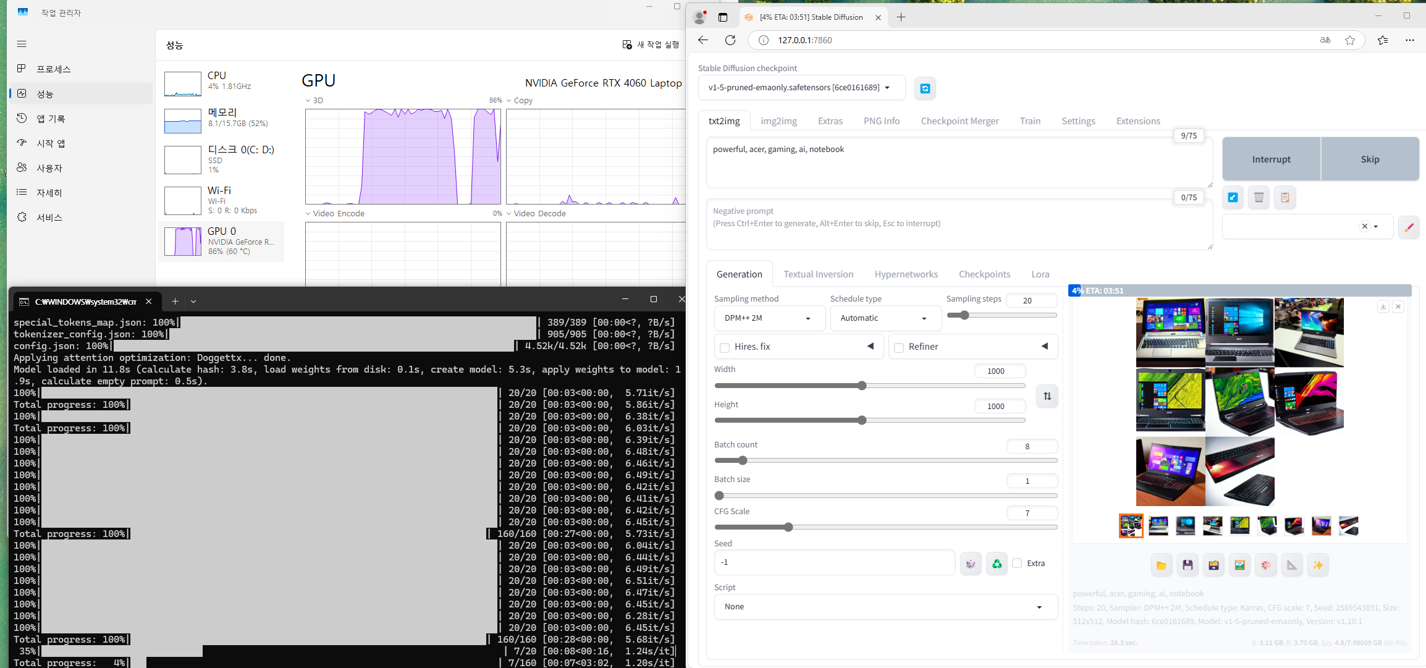Open the translate page icon in the address bar
This screenshot has height=668, width=1426.
click(1325, 40)
